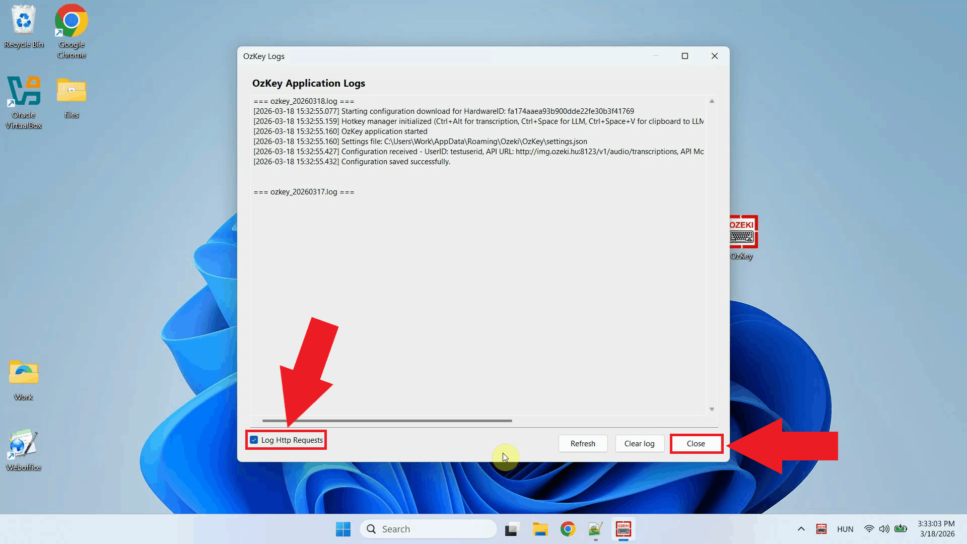Image resolution: width=967 pixels, height=544 pixels.
Task: Open File Explorer from the taskbar
Action: click(x=540, y=529)
